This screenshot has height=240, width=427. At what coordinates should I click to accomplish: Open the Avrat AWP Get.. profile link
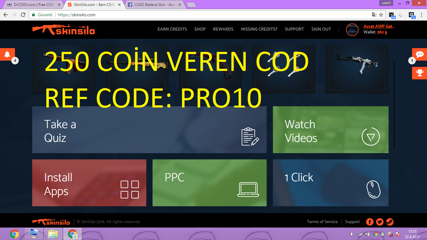click(x=379, y=27)
